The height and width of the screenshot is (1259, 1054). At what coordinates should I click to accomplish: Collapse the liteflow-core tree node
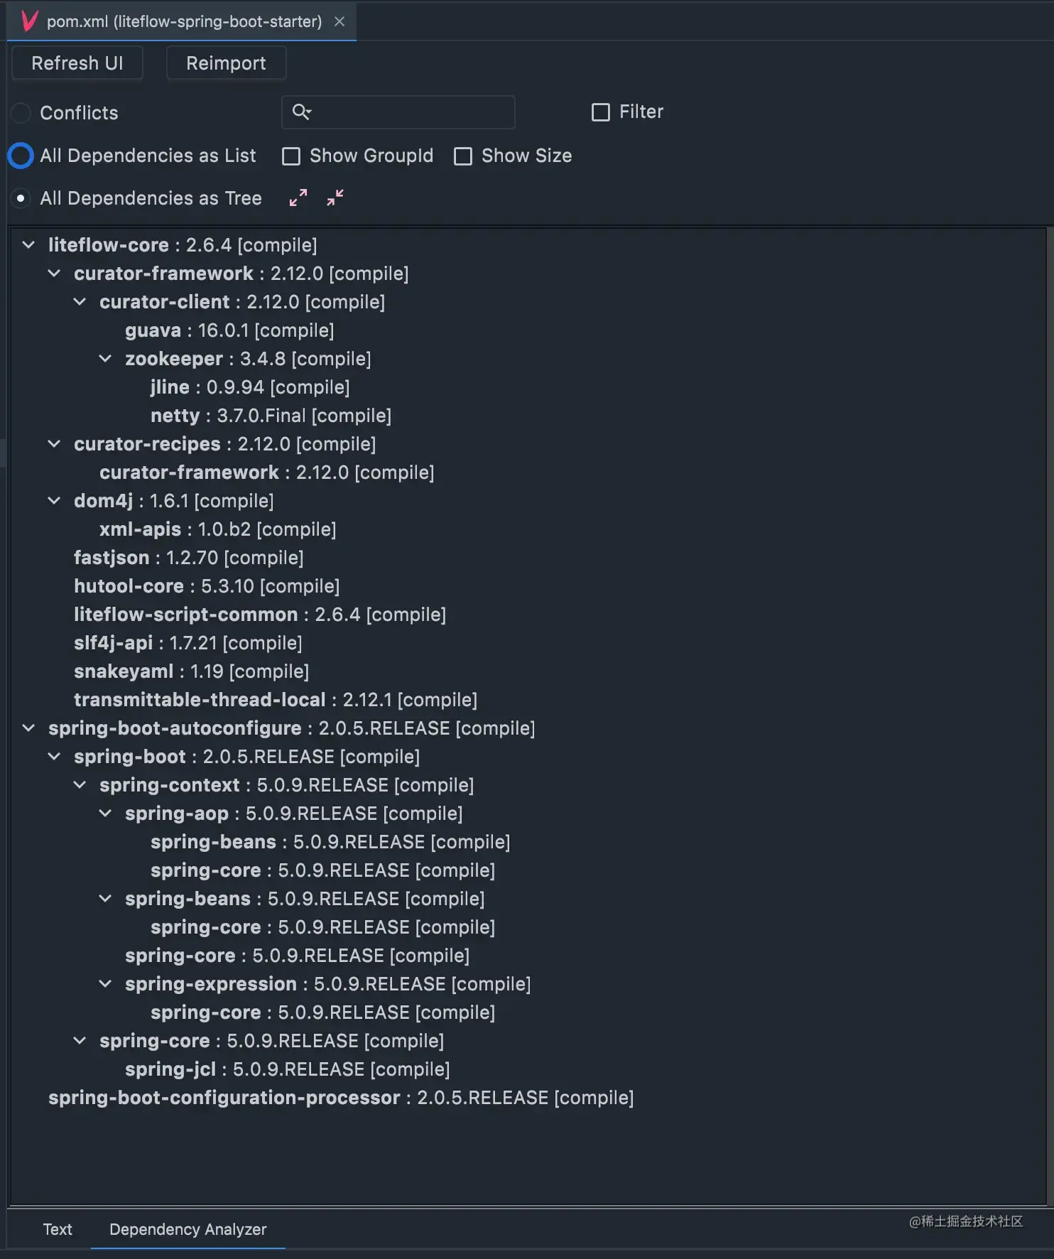click(28, 245)
